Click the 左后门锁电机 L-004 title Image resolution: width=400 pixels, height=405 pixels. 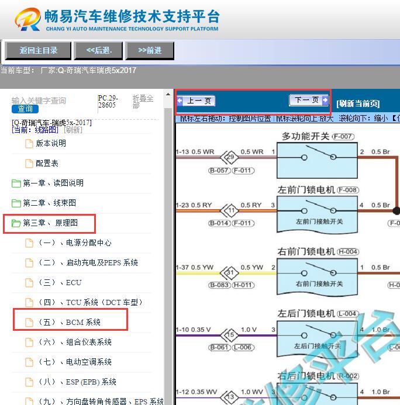[x=318, y=314]
